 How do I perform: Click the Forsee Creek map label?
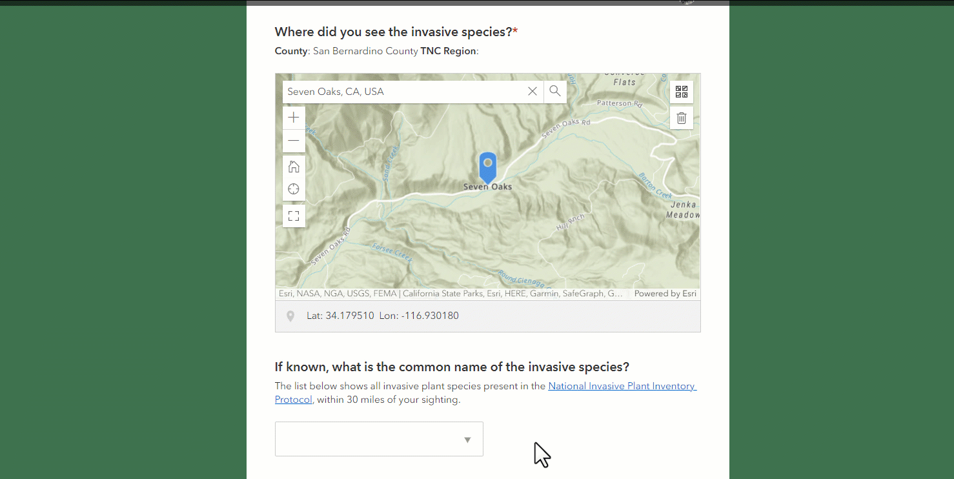(392, 252)
